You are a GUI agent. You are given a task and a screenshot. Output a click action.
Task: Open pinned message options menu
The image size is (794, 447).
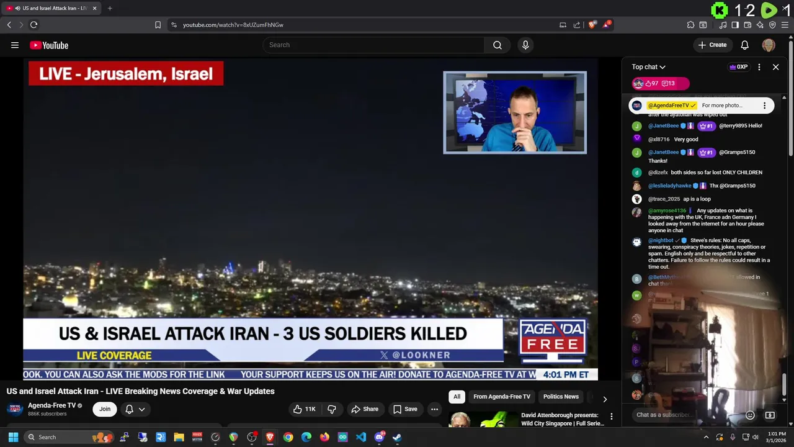click(764, 106)
